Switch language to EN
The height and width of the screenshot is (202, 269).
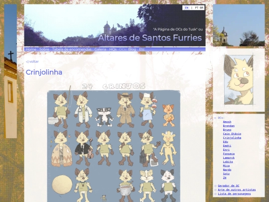pos(186,7)
